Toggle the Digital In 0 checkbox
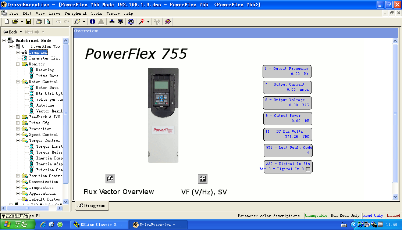402x230 pixels. 308,169
